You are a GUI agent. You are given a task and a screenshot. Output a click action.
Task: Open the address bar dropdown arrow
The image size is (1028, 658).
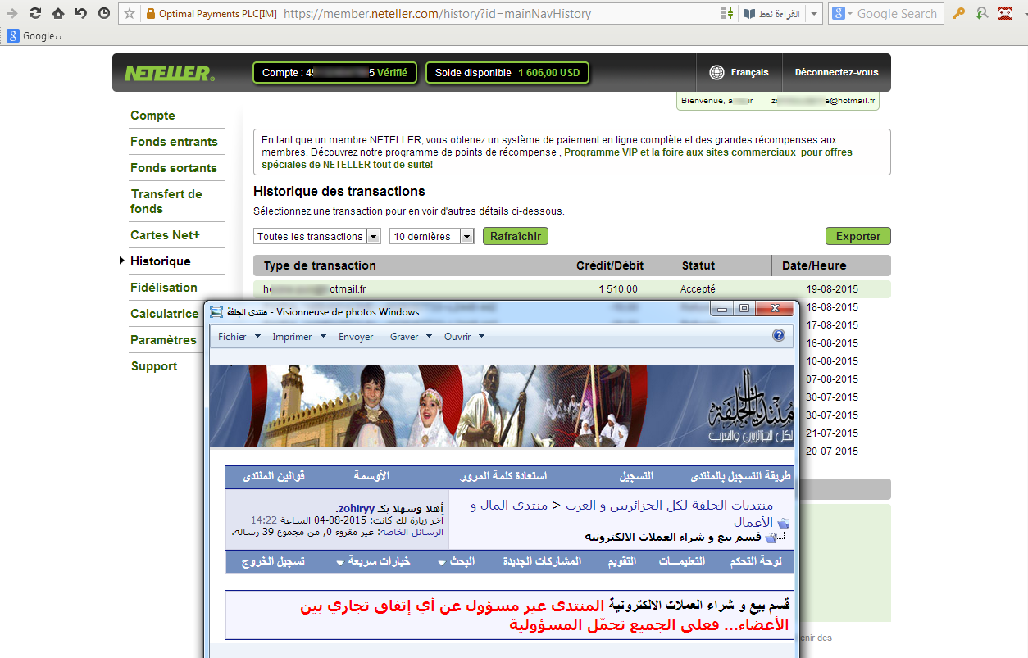pos(813,14)
